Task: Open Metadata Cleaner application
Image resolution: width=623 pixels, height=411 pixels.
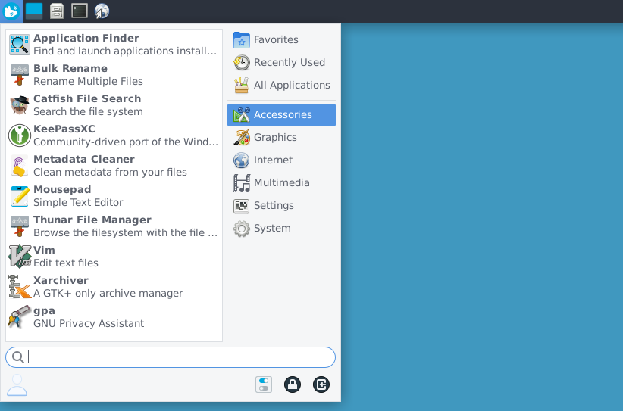Action: click(x=114, y=166)
